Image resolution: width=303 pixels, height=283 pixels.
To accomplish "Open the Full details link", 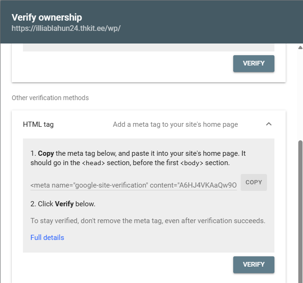I will [47, 238].
